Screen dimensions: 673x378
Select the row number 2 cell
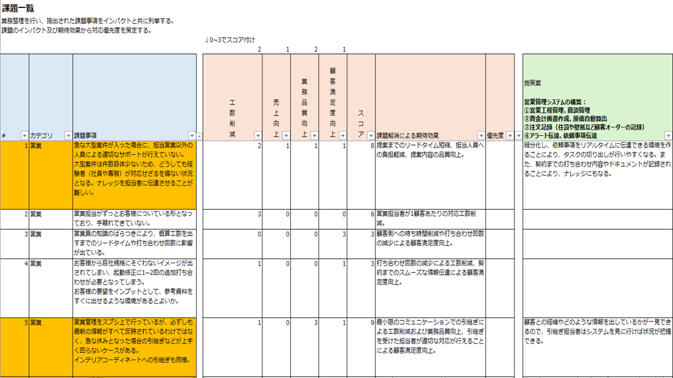(15, 219)
